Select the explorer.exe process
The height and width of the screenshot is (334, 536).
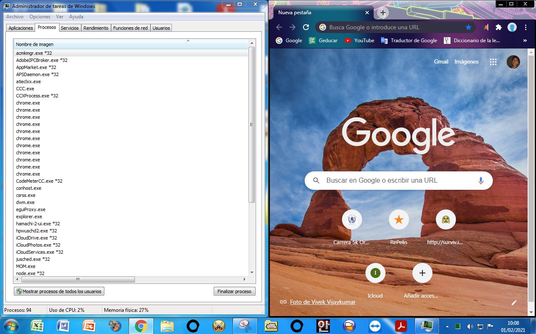[131, 217]
